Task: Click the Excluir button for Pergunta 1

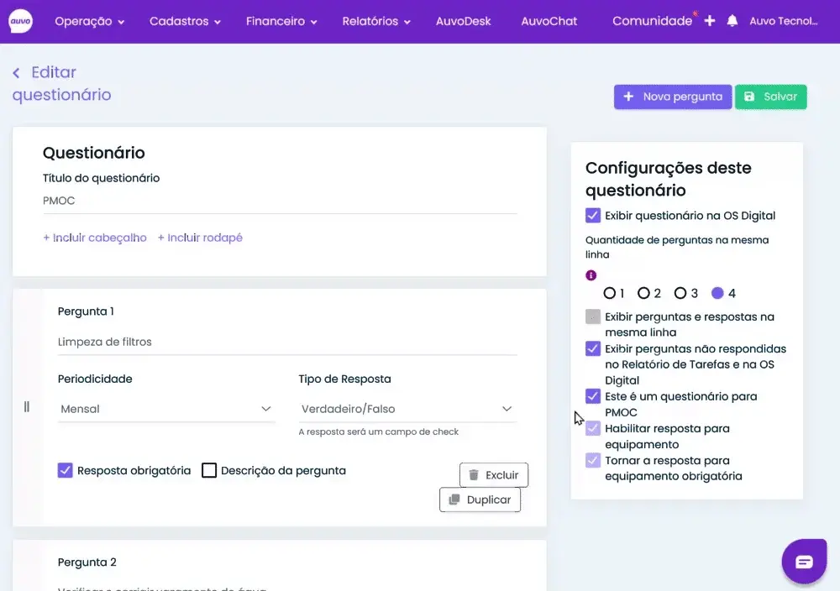Action: pos(493,475)
